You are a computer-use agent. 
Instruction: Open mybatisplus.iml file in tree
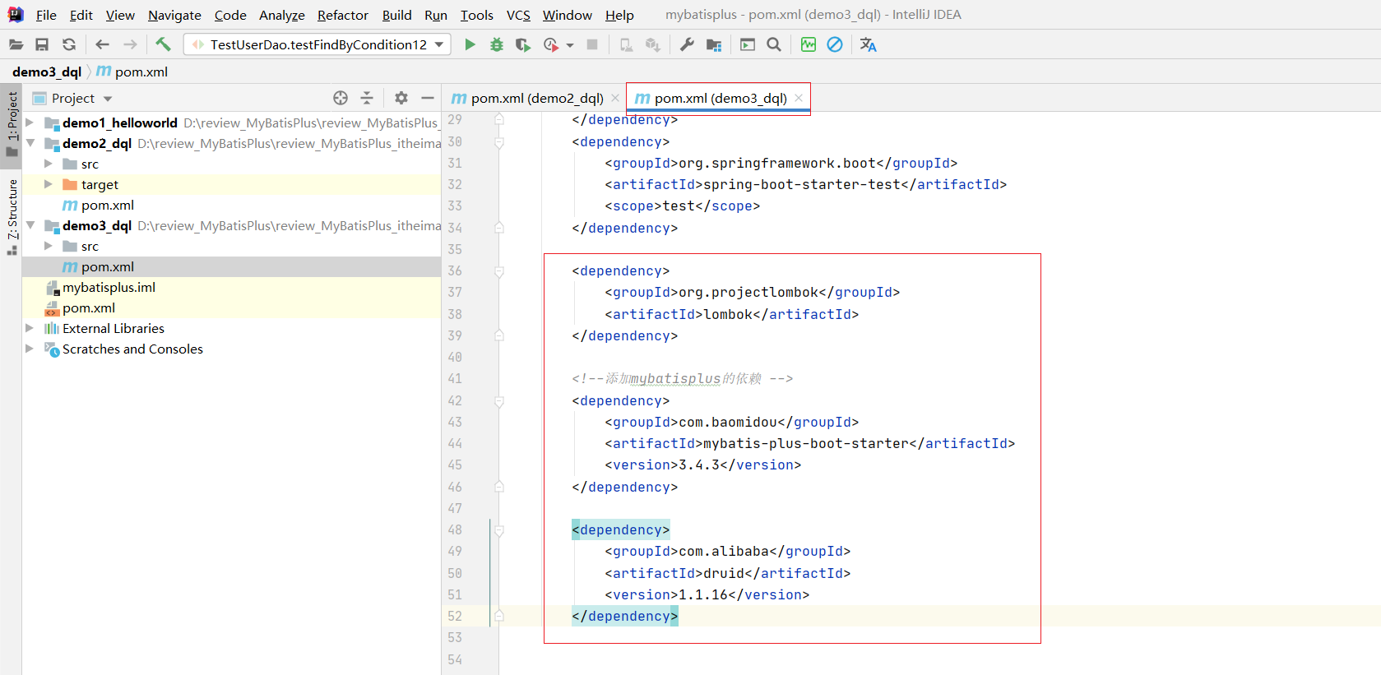[109, 287]
